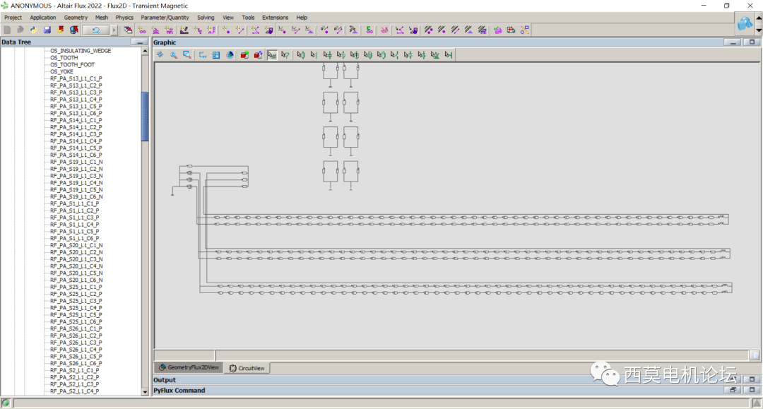
Task: Select RF_PA_S25_L1_C2_P tree entry
Action: (76, 294)
